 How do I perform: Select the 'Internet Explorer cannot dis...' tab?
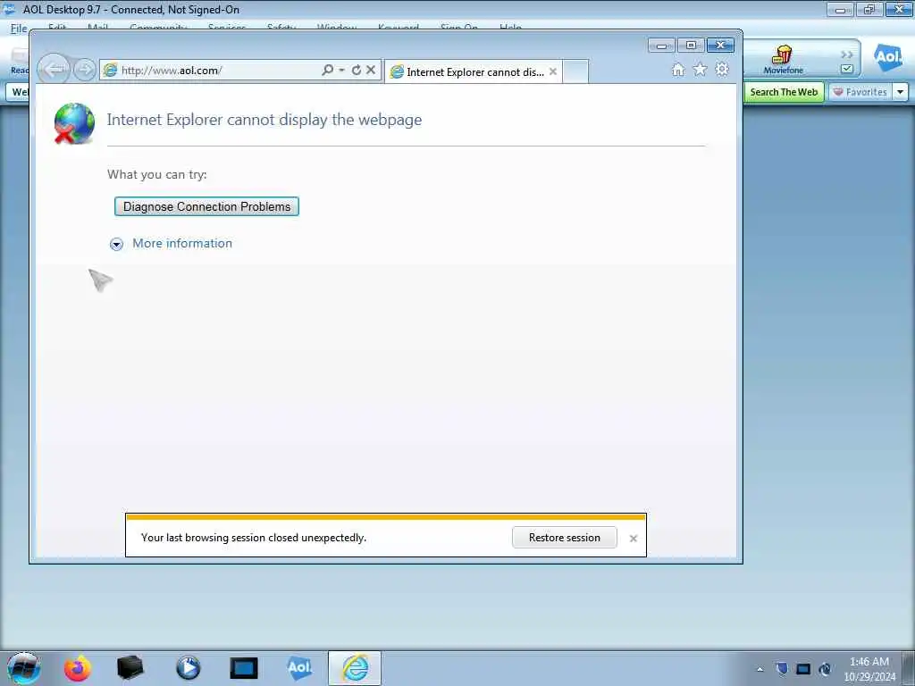pyautogui.click(x=474, y=71)
